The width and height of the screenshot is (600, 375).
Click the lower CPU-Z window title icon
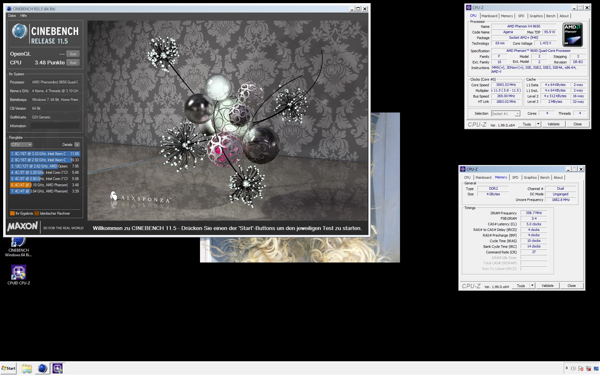pyautogui.click(x=463, y=169)
